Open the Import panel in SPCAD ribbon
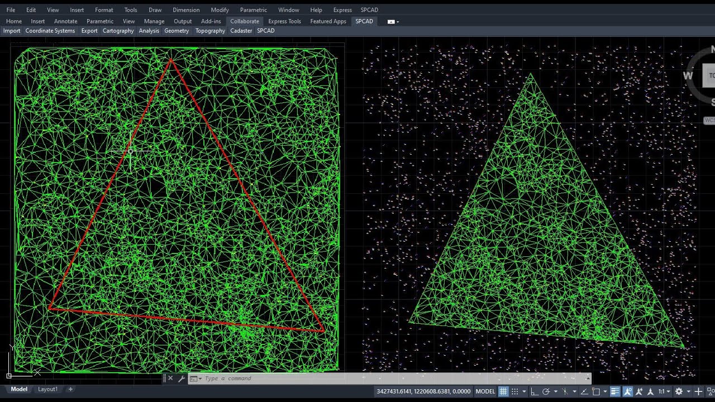 coord(12,31)
